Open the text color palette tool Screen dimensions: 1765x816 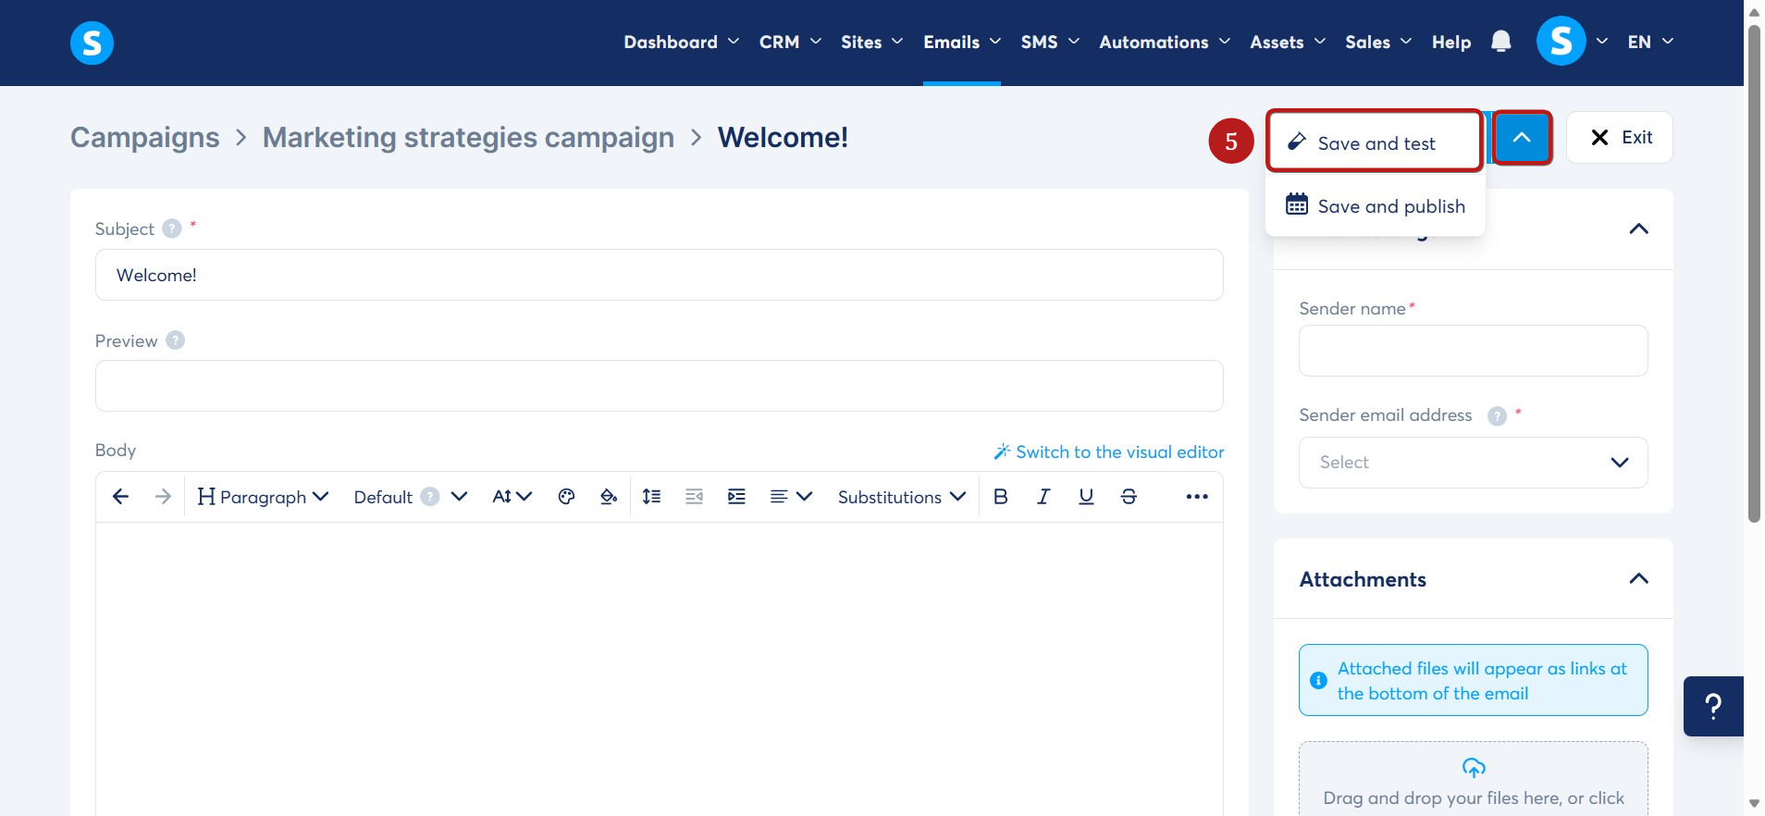(x=566, y=497)
